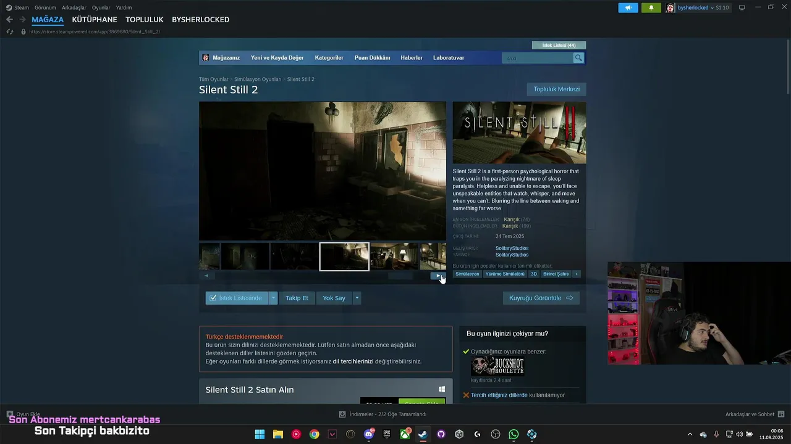
Task: Open the Steam notifications bell
Action: pos(651,7)
